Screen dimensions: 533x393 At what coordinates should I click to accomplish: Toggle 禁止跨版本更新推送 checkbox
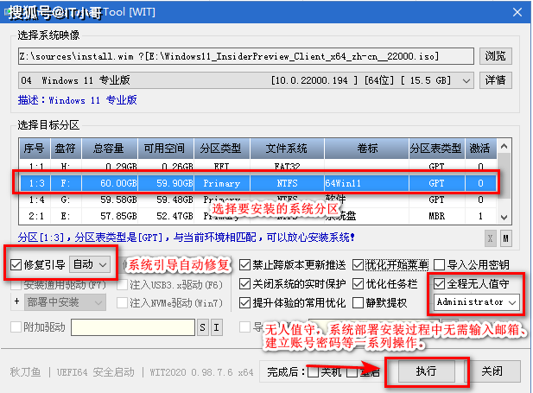click(244, 265)
